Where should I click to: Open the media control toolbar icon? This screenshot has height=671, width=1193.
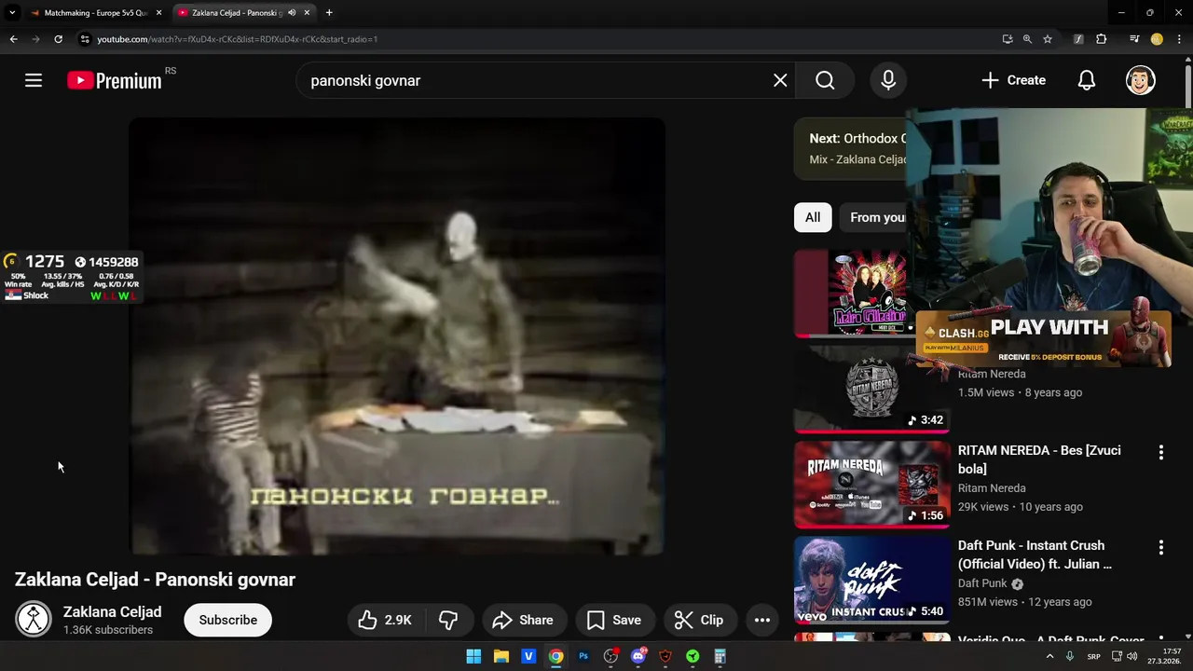[x=1134, y=39]
